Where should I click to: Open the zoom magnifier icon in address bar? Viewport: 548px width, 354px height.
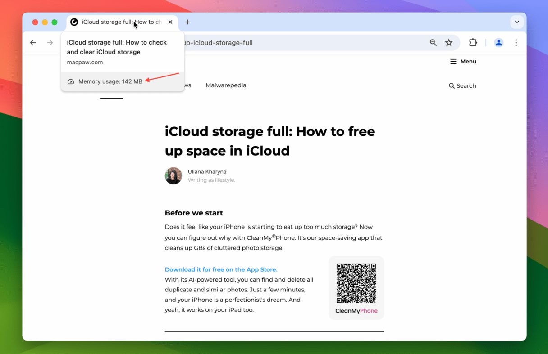pos(433,43)
